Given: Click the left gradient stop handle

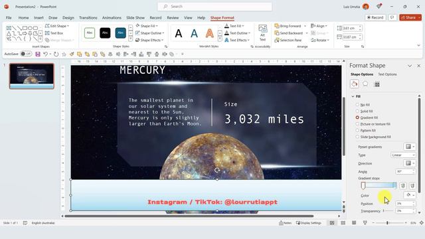Looking at the screenshot, I should pos(363,185).
